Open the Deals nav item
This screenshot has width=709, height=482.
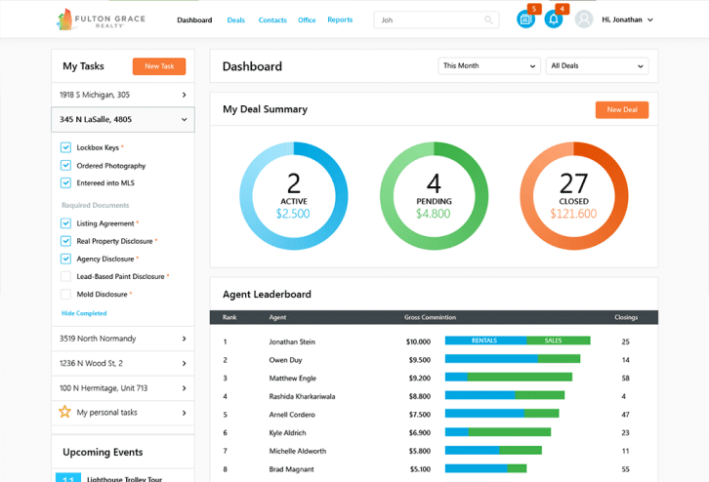pos(235,20)
